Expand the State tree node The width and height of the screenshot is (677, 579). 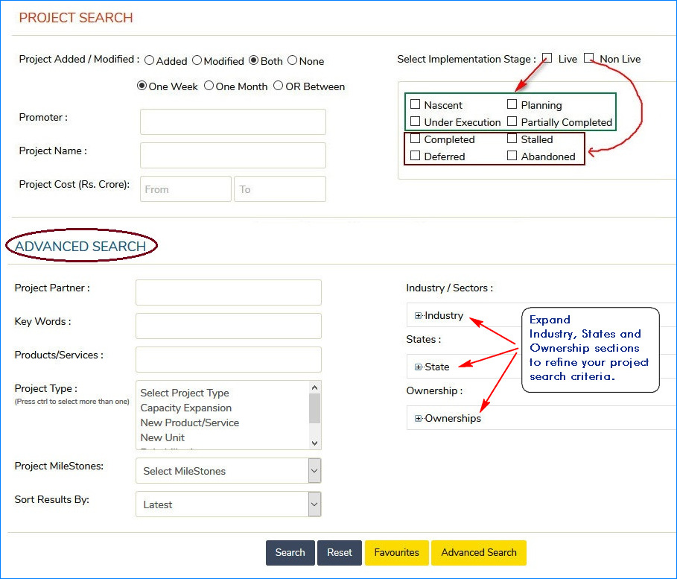[419, 367]
